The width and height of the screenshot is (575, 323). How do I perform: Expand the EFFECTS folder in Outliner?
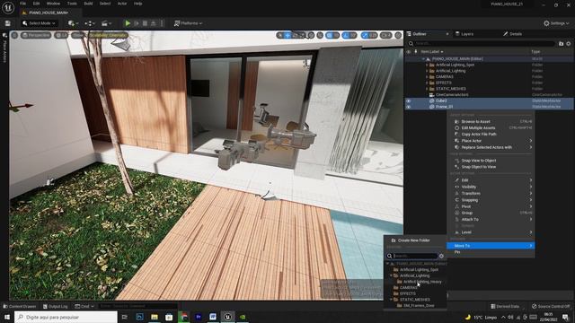pos(427,83)
